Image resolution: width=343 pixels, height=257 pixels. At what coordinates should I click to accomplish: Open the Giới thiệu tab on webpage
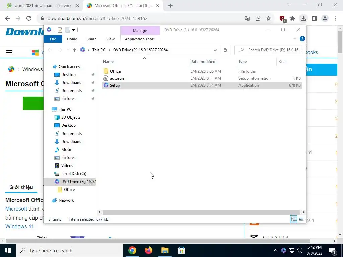click(x=21, y=187)
